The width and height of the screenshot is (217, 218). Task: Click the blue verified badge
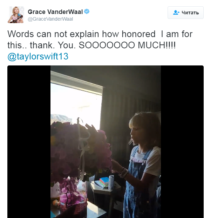[x=87, y=12]
